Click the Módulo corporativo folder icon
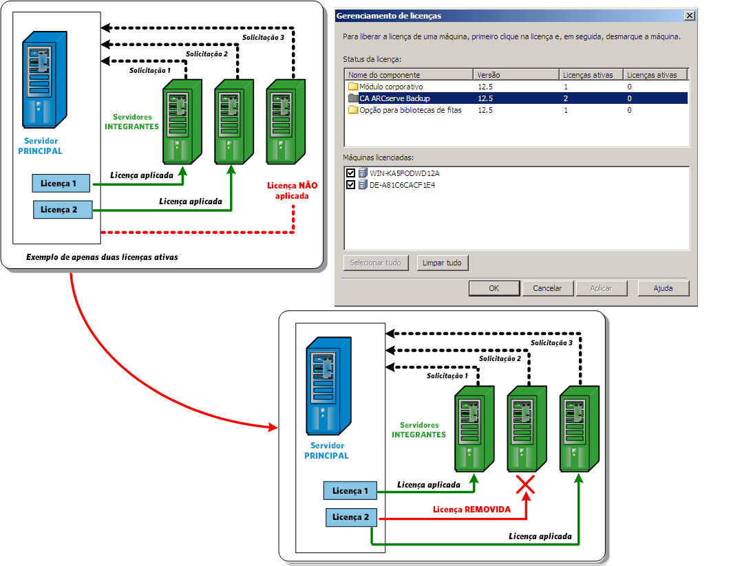Image resolution: width=731 pixels, height=566 pixels. pos(353,86)
